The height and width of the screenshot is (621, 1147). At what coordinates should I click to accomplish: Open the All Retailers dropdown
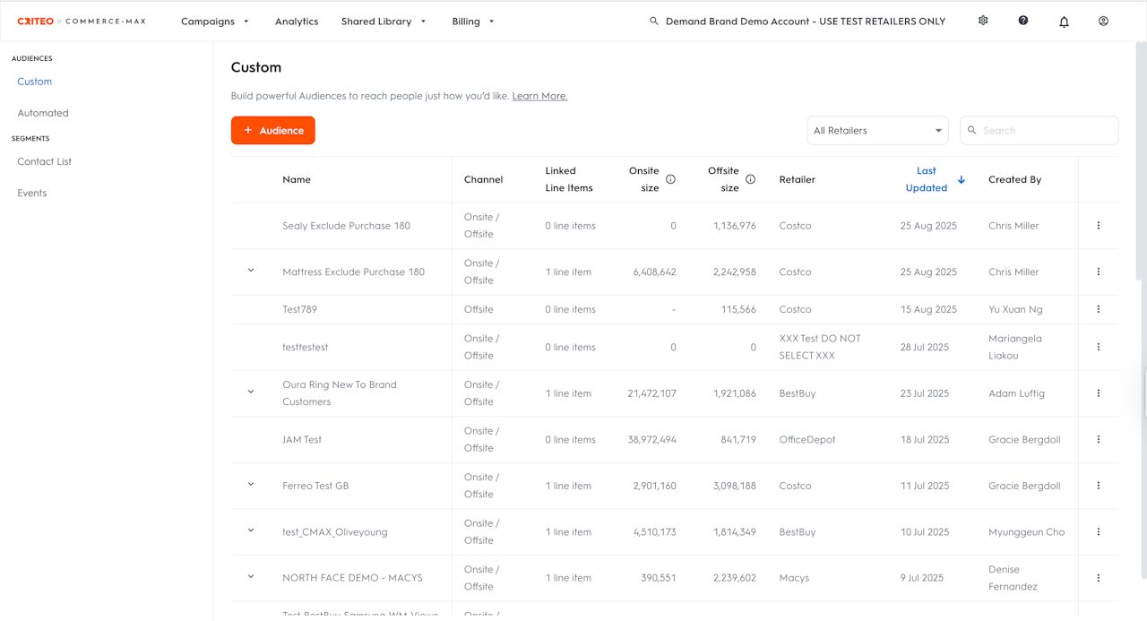tap(877, 131)
